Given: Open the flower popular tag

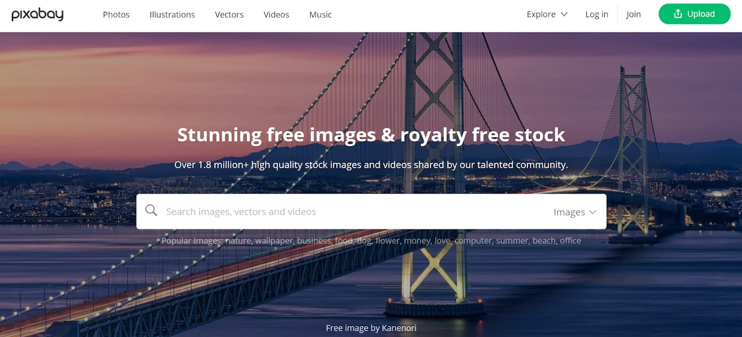Looking at the screenshot, I should point(387,241).
